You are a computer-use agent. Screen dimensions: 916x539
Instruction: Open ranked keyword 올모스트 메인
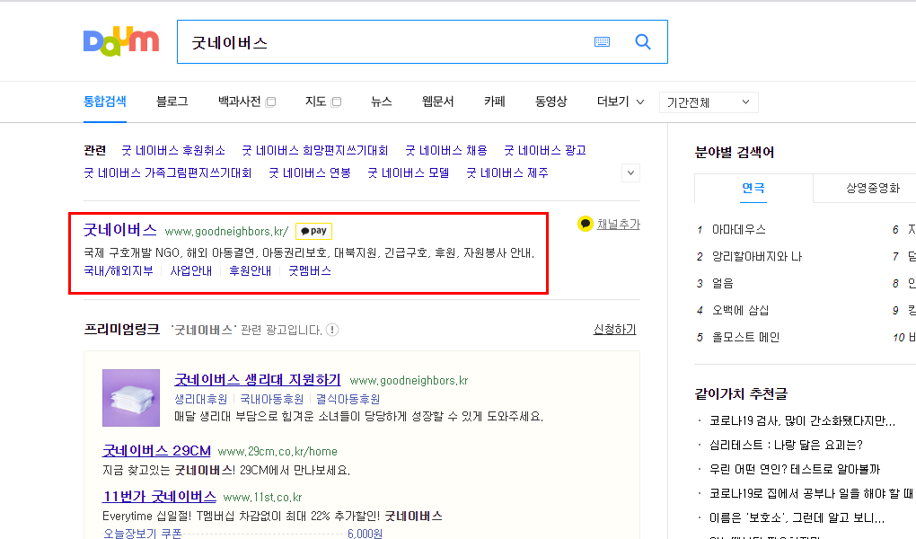point(745,337)
